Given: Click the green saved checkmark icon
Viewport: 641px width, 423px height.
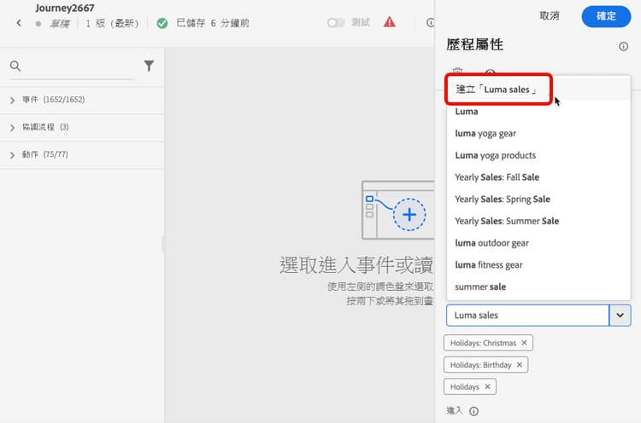Looking at the screenshot, I should (162, 23).
